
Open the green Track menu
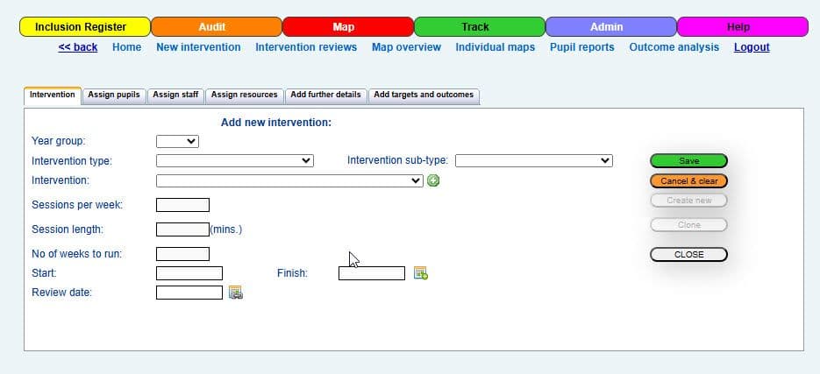coord(480,27)
